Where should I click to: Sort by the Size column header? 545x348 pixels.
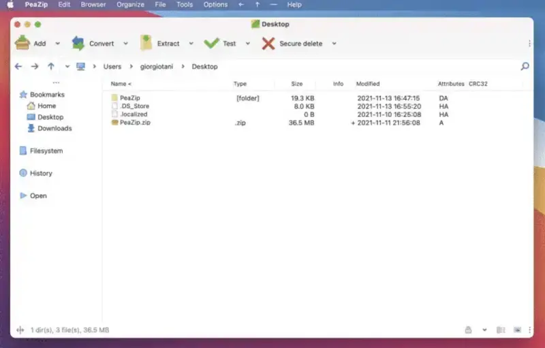click(x=297, y=84)
